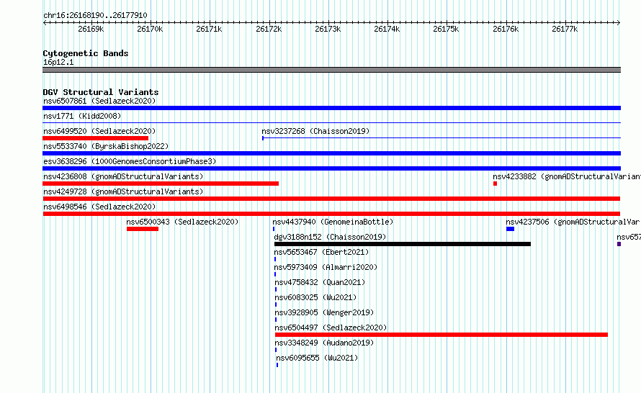Select the blue bar under nsv5533740
This screenshot has width=641, height=393.
click(x=331, y=153)
